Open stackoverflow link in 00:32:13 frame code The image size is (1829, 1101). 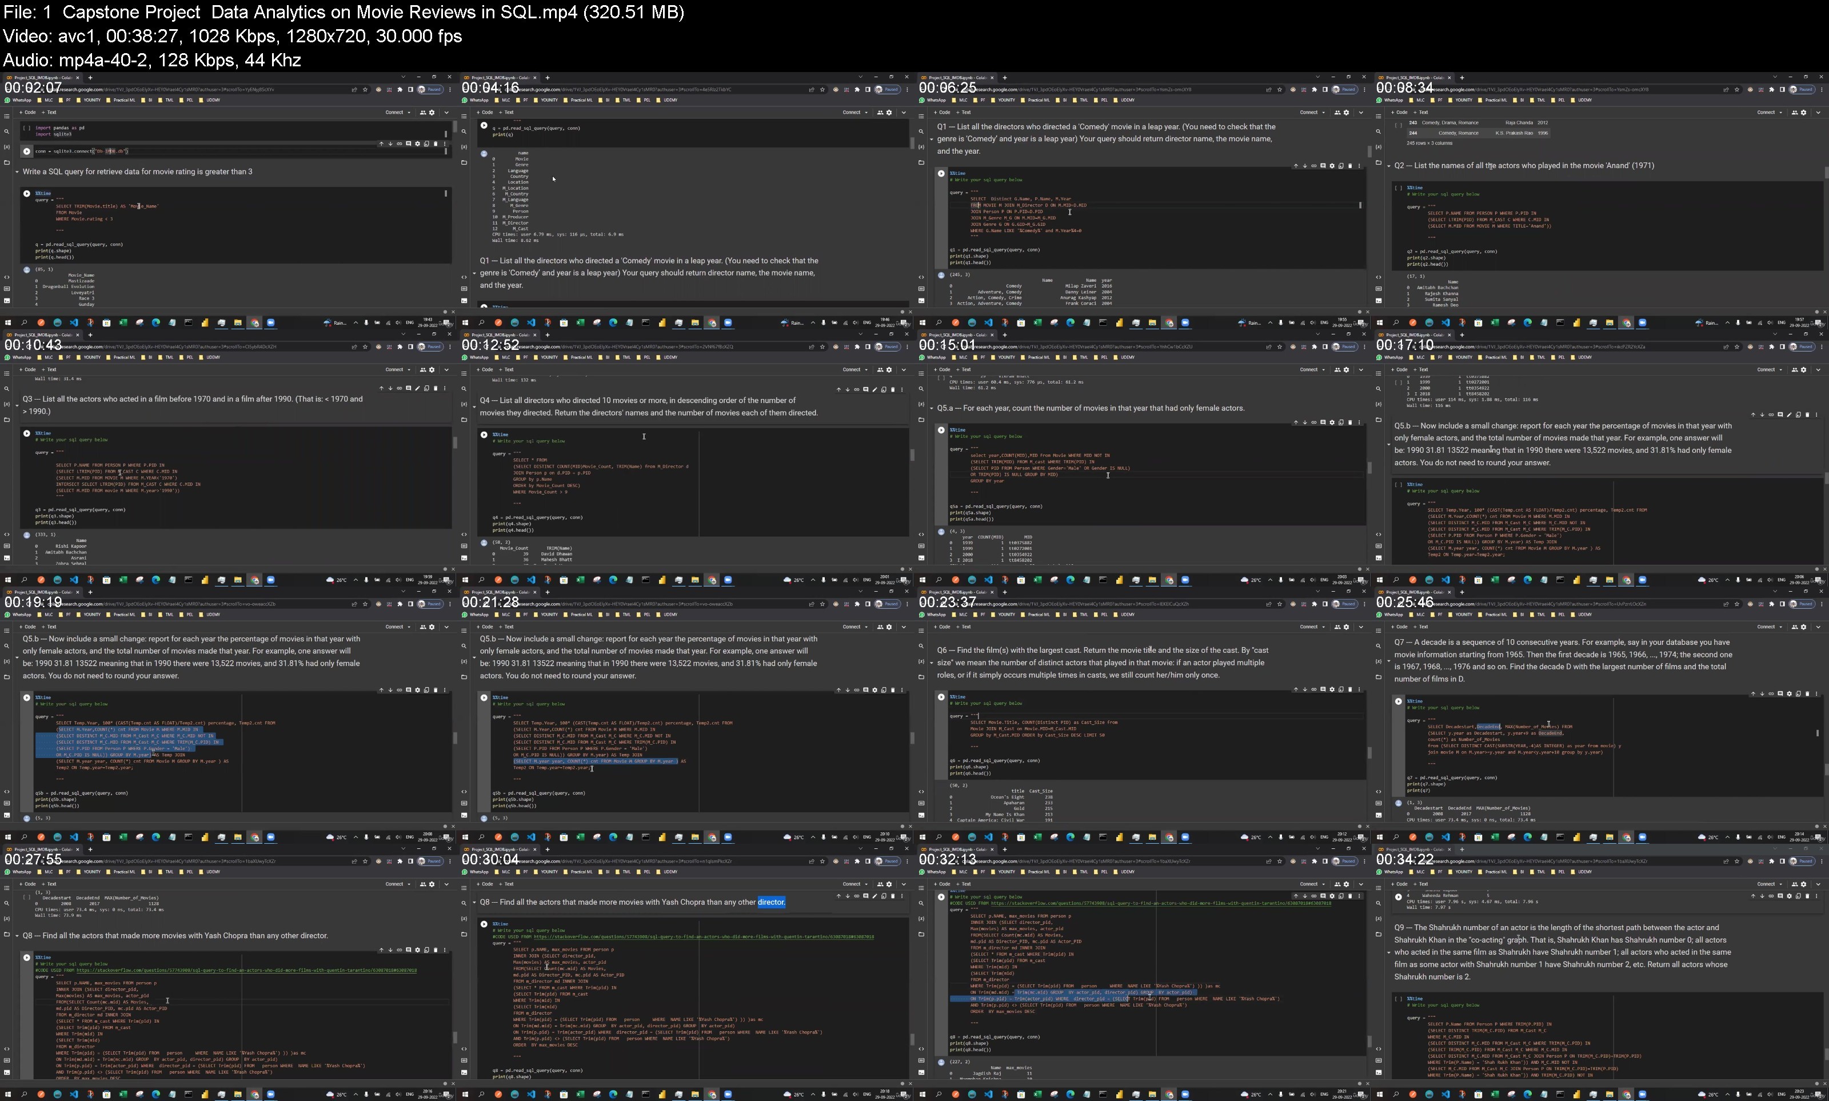(x=1161, y=903)
